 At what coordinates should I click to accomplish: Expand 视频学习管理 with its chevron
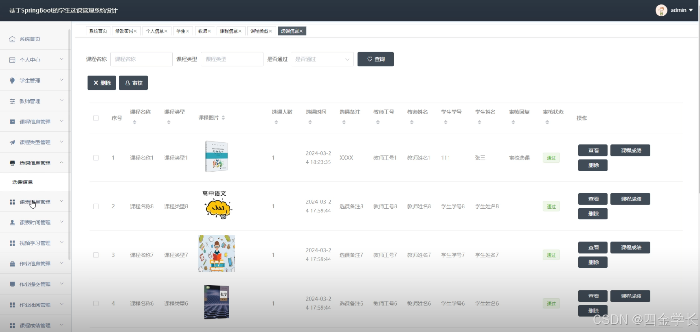pos(61,242)
